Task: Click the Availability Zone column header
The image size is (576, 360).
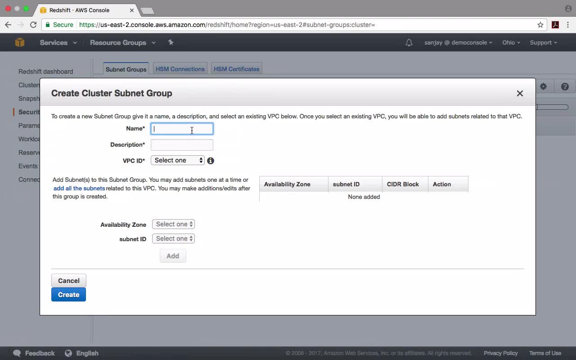Action: point(294,184)
